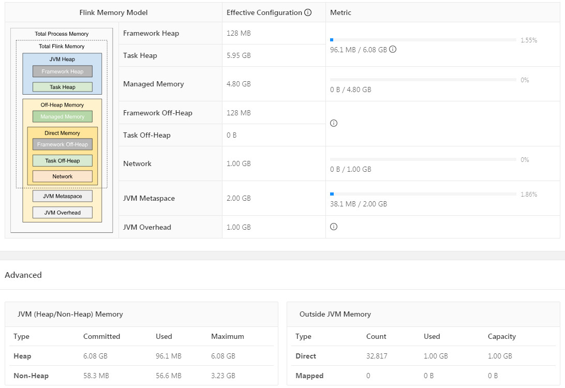Click the 'Direct' row label
This screenshot has height=388, width=565.
click(306, 356)
